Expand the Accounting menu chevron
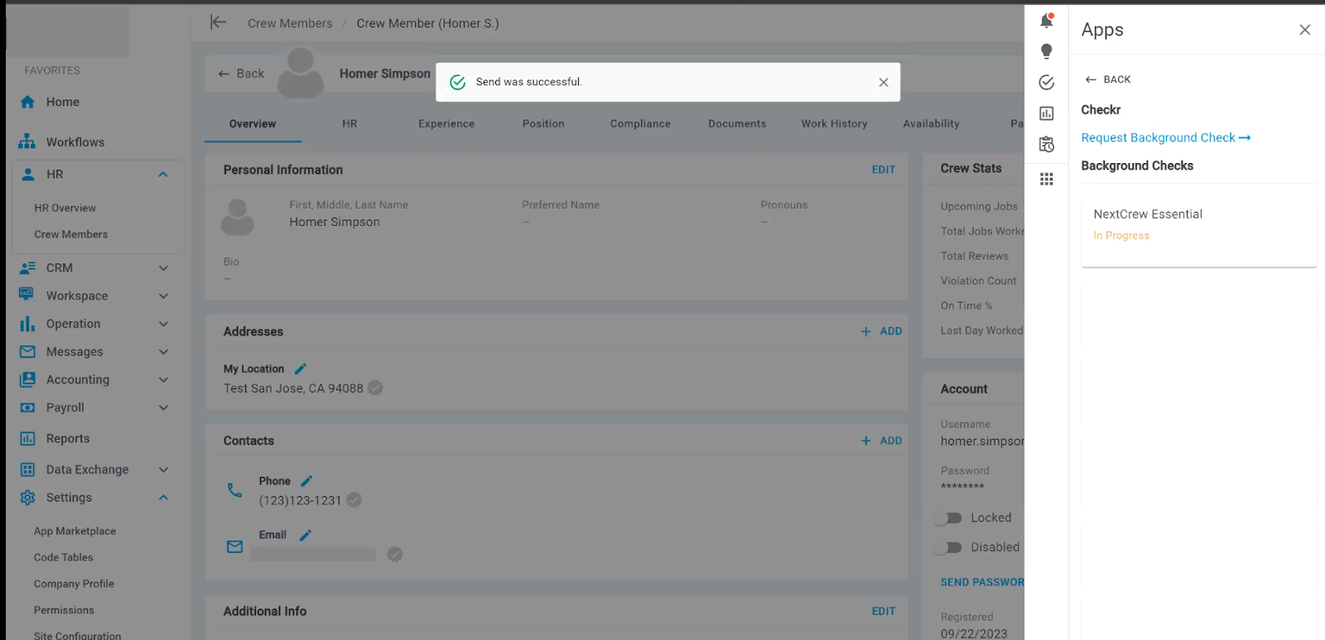 pyautogui.click(x=163, y=379)
